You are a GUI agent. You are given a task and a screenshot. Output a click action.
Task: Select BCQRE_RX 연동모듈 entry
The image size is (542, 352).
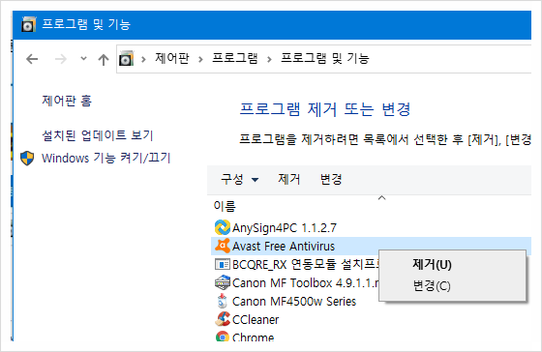point(306,265)
